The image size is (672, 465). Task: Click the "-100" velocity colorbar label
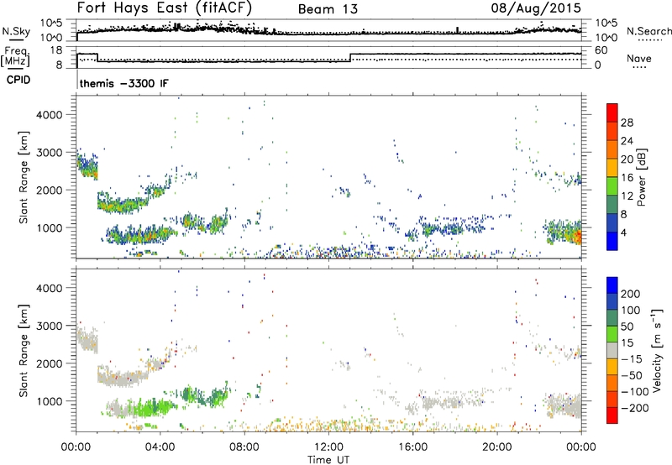tap(634, 392)
